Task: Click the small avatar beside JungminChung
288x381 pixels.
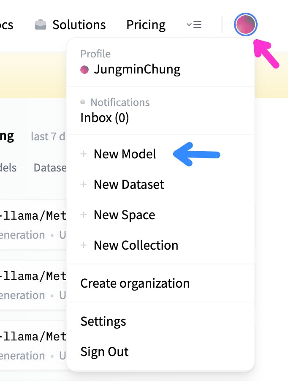Action: [x=84, y=70]
